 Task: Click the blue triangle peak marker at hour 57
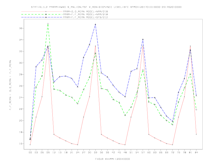(x=143, y=39)
